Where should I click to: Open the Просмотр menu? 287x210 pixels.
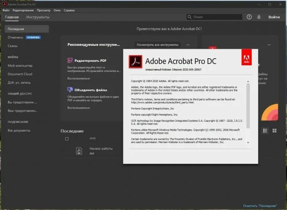pyautogui.click(x=44, y=10)
